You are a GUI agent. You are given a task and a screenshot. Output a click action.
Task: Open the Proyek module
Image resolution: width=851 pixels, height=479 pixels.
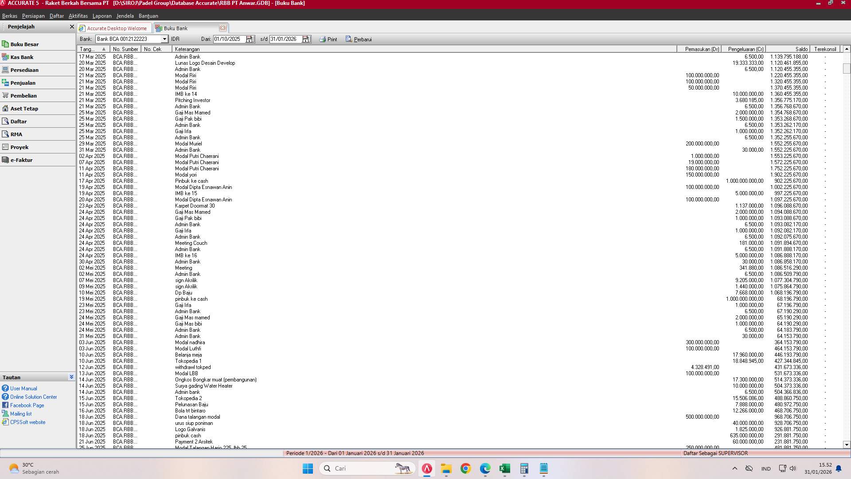point(20,147)
